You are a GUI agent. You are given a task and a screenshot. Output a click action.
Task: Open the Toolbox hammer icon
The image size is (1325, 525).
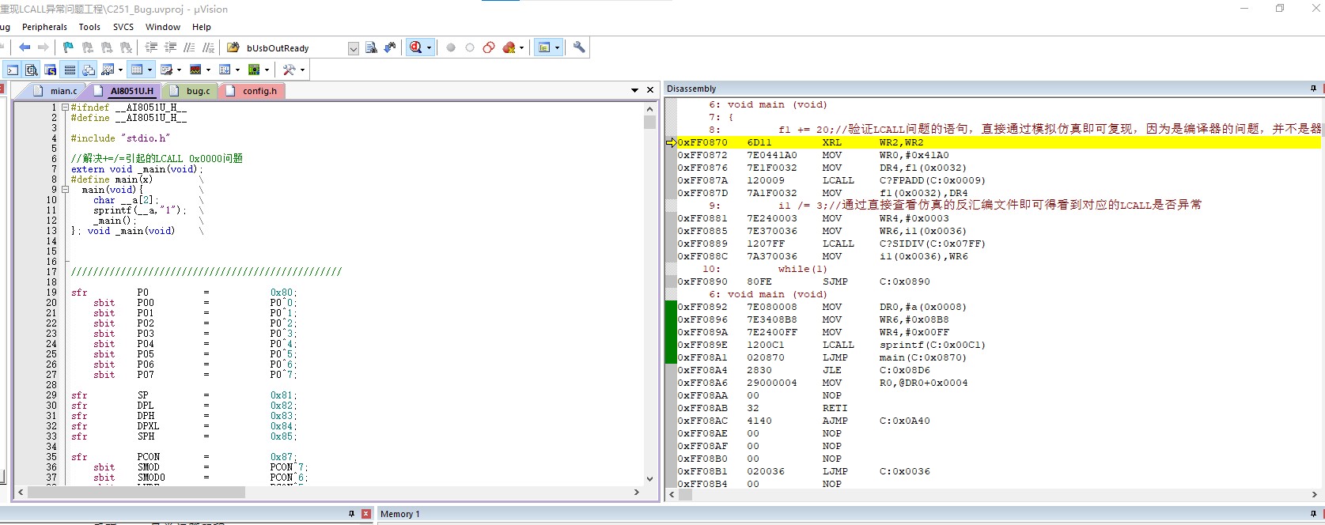pyautogui.click(x=289, y=70)
